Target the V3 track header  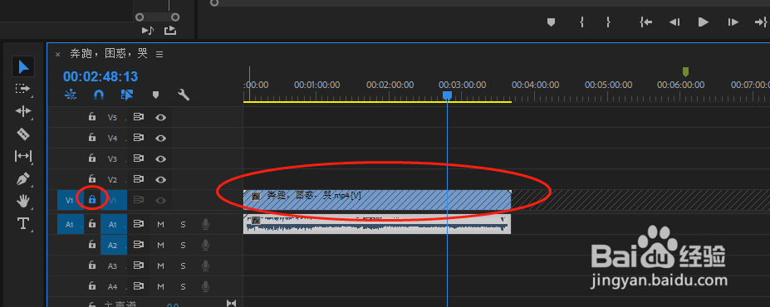tap(113, 159)
